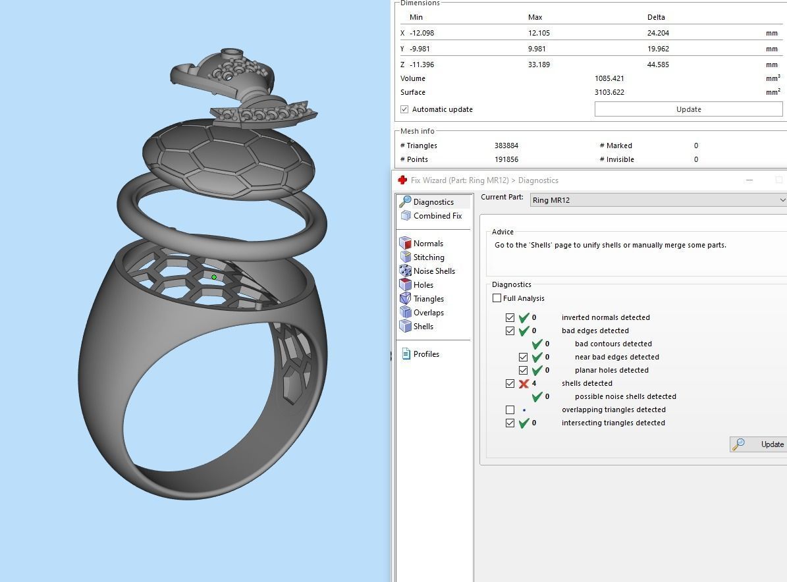Click the Volume value 1085.421
Image resolution: width=787 pixels, height=582 pixels.
[x=609, y=78]
